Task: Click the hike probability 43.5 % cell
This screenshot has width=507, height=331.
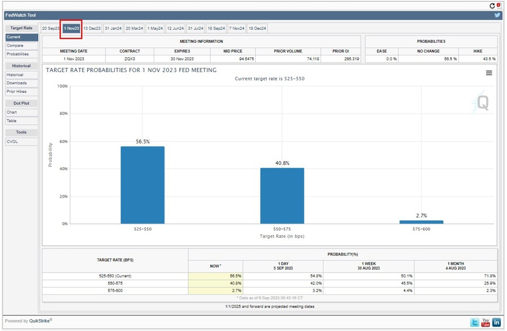Action: click(x=478, y=59)
